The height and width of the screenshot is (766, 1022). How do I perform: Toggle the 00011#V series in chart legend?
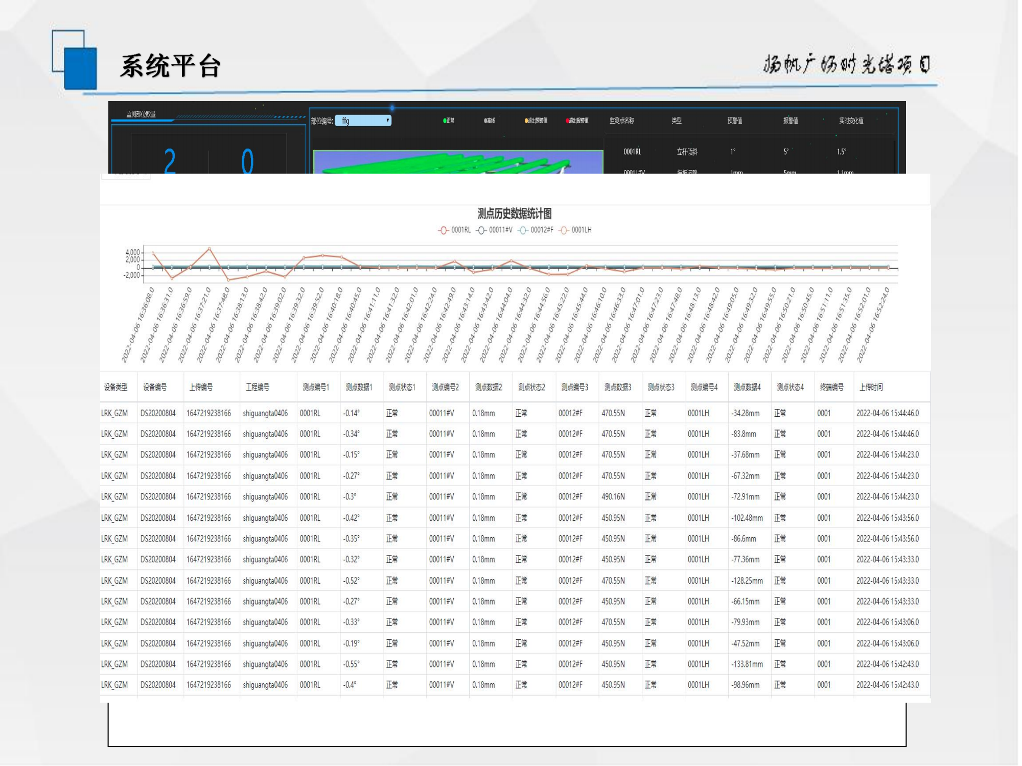[494, 230]
